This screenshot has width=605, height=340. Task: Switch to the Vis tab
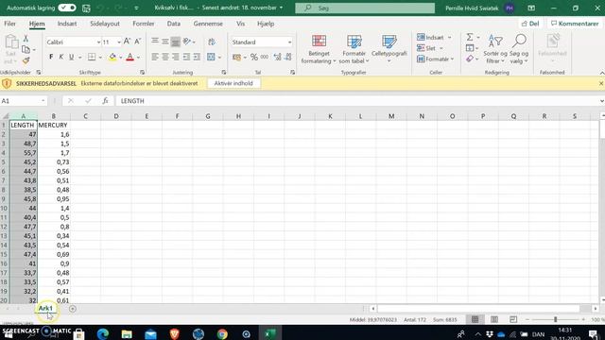[240, 24]
